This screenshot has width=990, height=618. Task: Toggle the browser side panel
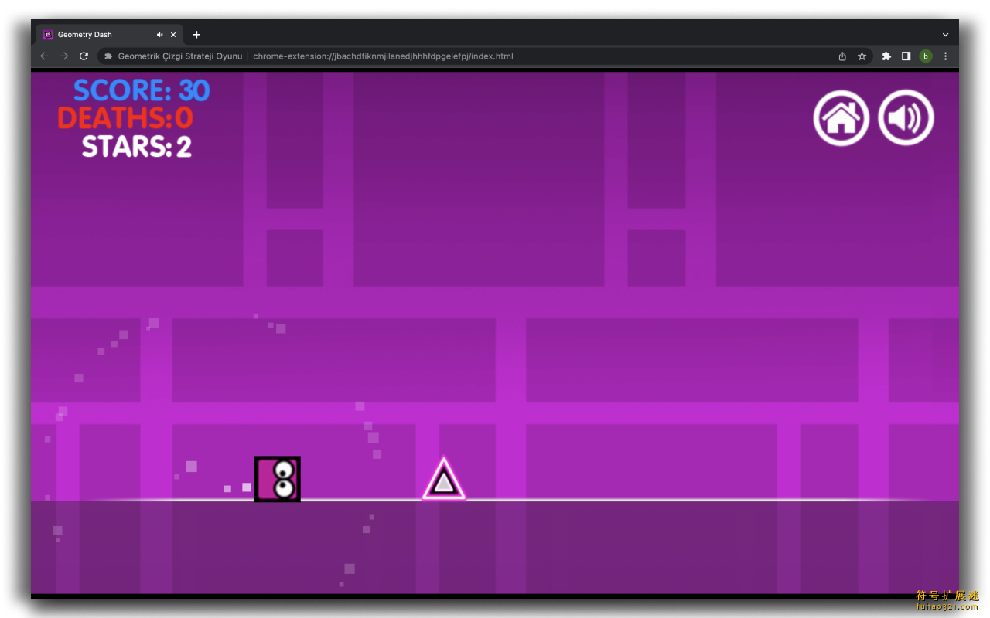point(906,56)
